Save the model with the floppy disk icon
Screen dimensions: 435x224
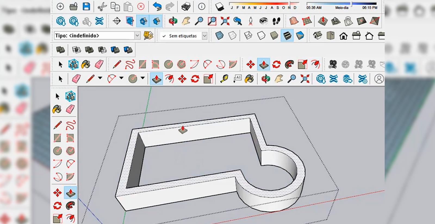click(x=86, y=7)
